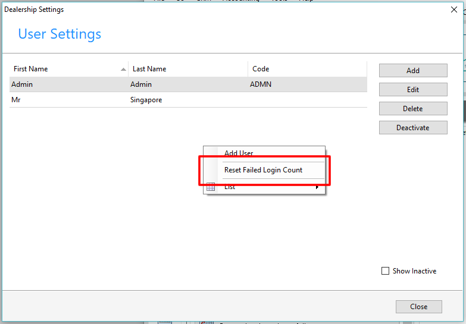
Task: Click the Edit button
Action: coord(413,90)
